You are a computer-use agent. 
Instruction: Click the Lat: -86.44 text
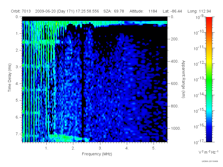pyautogui.click(x=172, y=11)
